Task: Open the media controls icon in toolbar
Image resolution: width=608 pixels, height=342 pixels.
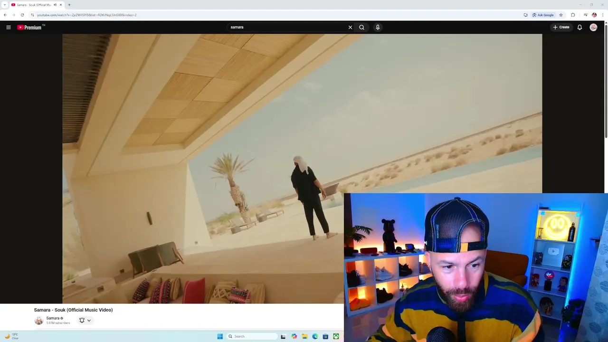Action: 586,15
